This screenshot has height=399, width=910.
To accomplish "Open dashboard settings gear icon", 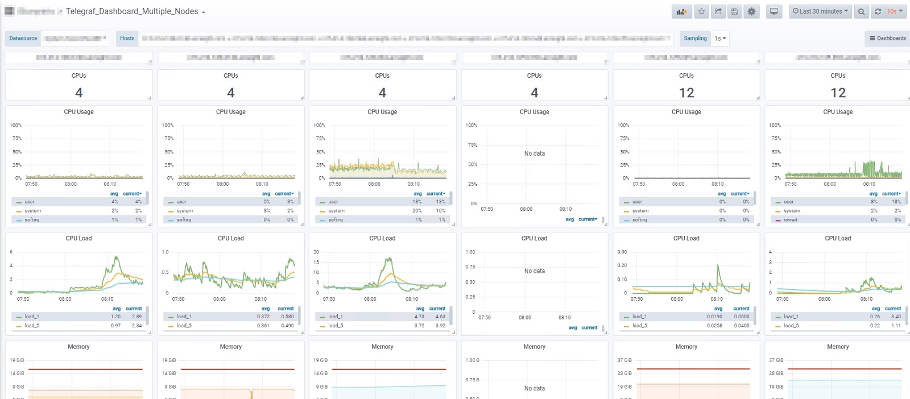I will pos(752,11).
